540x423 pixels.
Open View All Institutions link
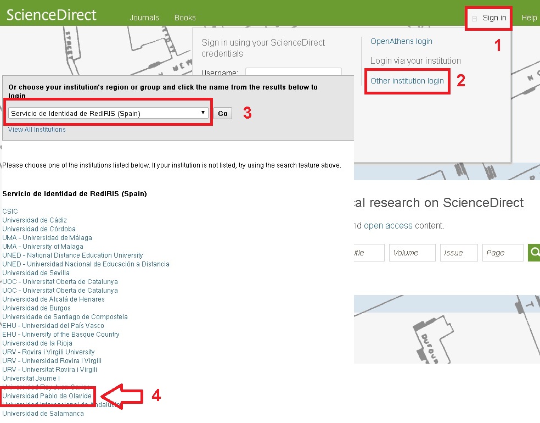point(37,130)
